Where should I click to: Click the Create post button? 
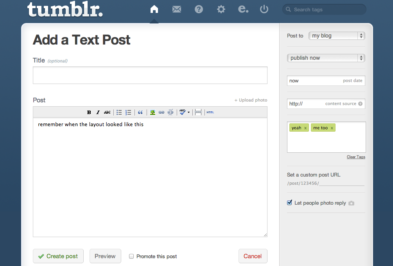coord(58,256)
